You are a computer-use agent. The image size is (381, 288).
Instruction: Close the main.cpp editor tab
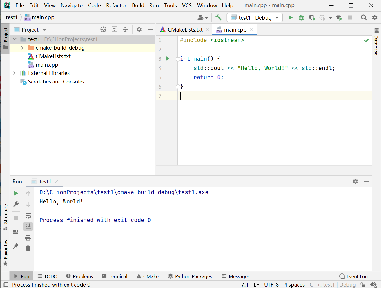coord(251,29)
